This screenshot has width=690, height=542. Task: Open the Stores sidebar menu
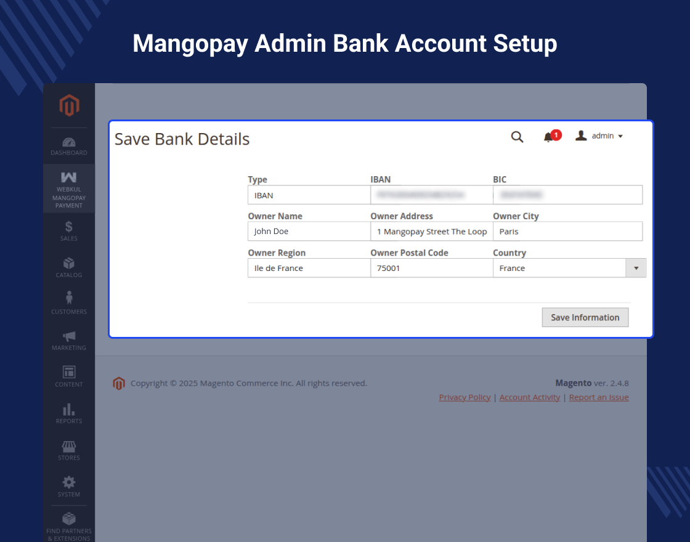click(69, 450)
